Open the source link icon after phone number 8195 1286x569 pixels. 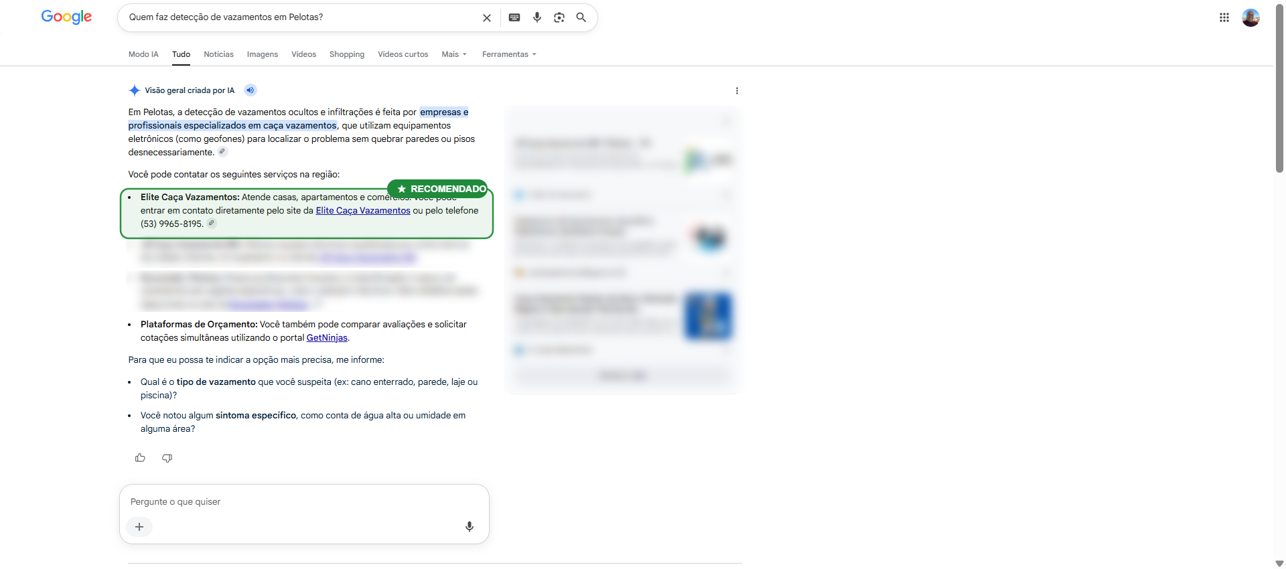pyautogui.click(x=212, y=224)
